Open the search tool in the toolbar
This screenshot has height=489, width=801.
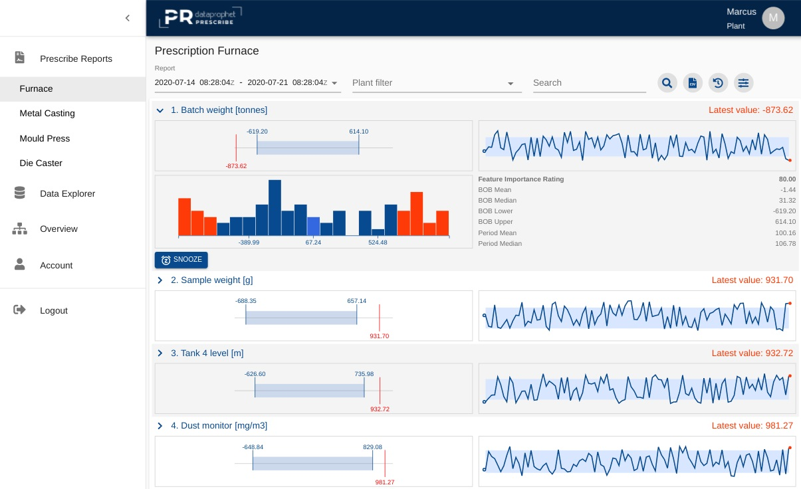click(667, 82)
